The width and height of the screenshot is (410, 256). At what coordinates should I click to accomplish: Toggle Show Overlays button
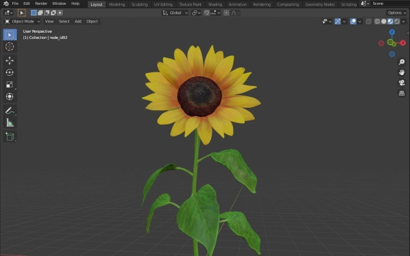(353, 21)
